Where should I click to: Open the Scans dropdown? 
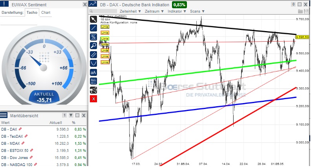pos(197,11)
